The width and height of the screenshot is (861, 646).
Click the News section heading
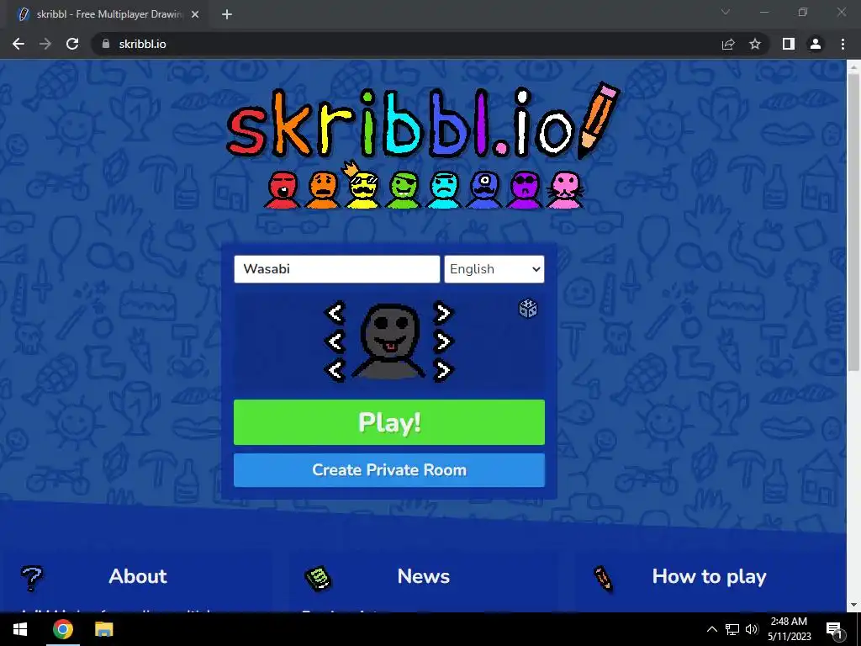424,576
